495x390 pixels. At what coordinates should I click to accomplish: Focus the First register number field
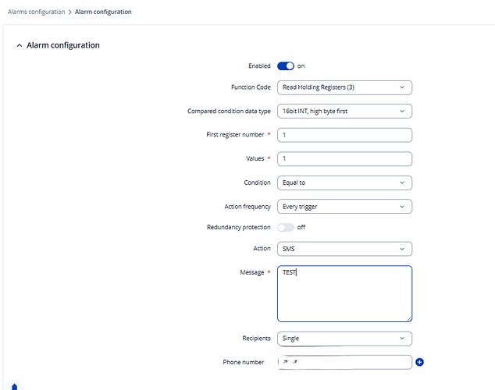pos(344,135)
